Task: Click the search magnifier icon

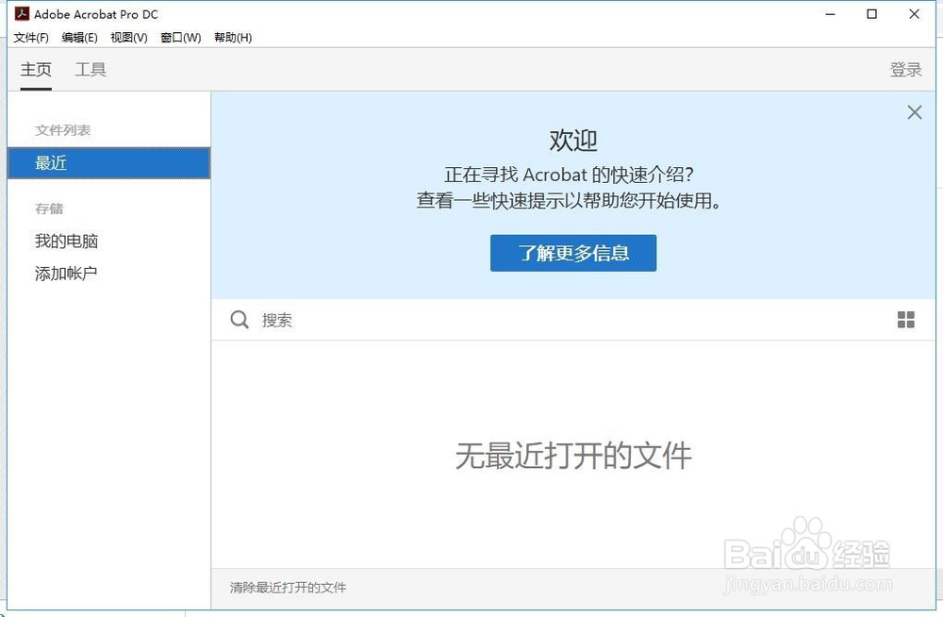Action: coord(240,320)
